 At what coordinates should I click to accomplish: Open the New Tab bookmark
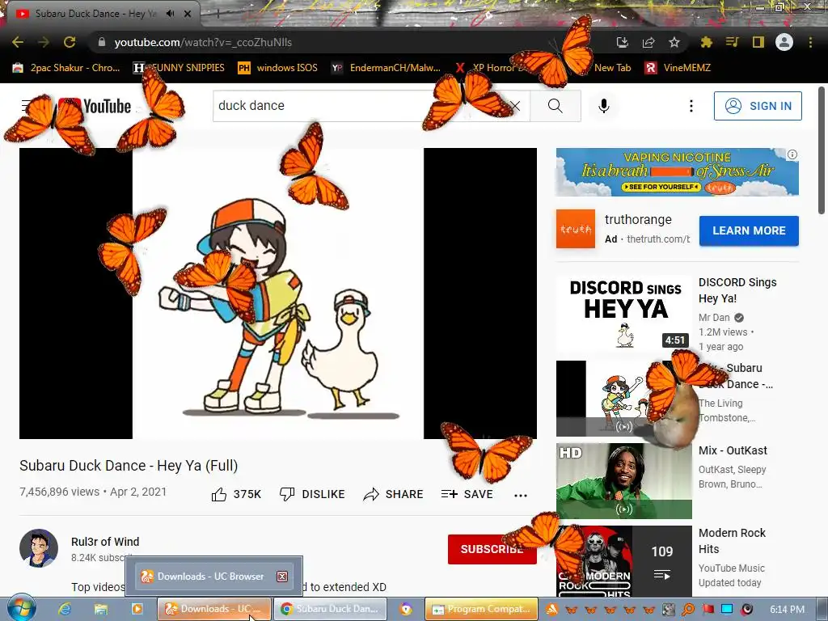click(612, 68)
